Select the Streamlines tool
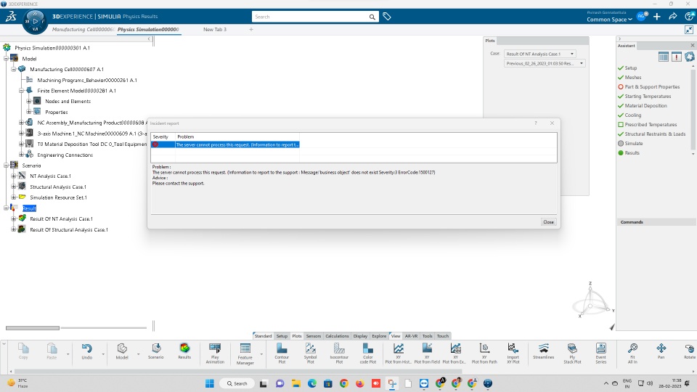Image resolution: width=697 pixels, height=392 pixels. 543,351
